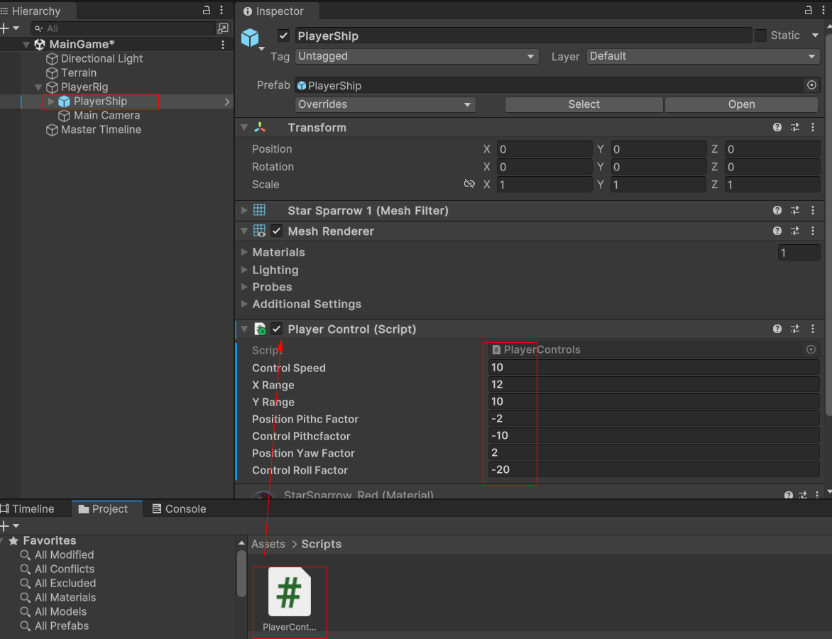Open the prefab Overrides dropdown
832x639 pixels.
click(x=385, y=104)
